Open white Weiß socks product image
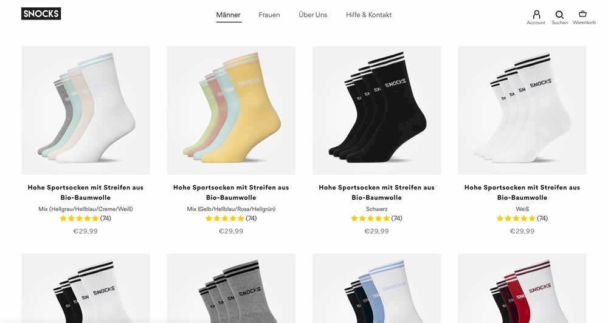This screenshot has width=608, height=323. (522, 110)
